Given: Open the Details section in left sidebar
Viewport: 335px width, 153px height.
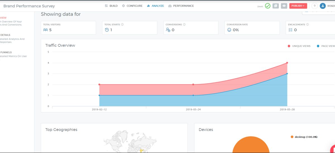Looking at the screenshot, I should [5, 35].
